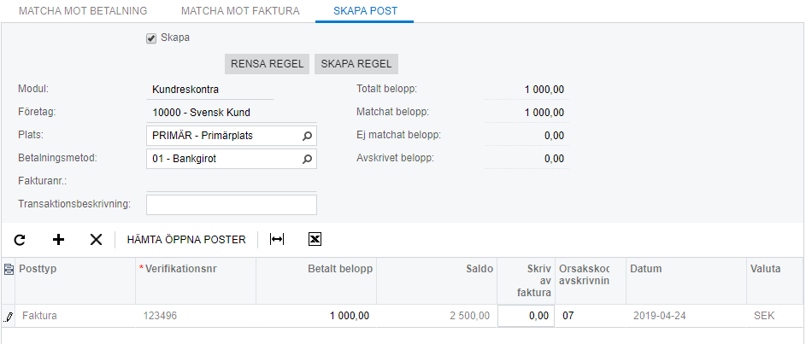This screenshot has height=344, width=806.
Task: Click the search icon in Betalningsmetod field
Action: pyautogui.click(x=308, y=159)
